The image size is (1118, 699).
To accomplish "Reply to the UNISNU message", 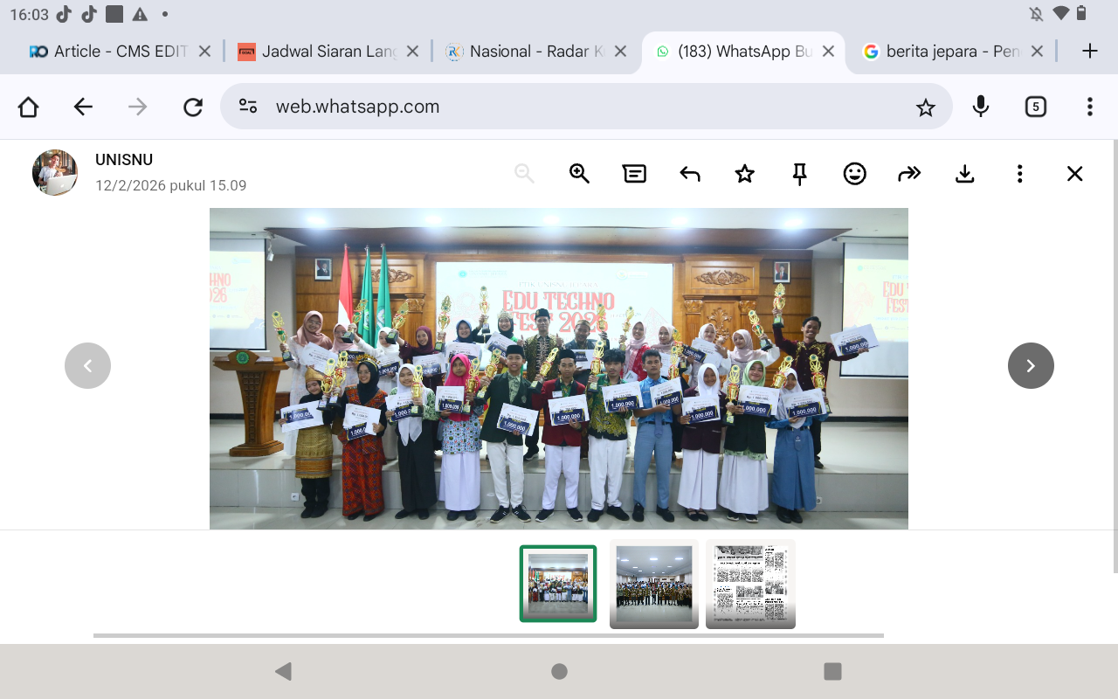I will coord(689,173).
